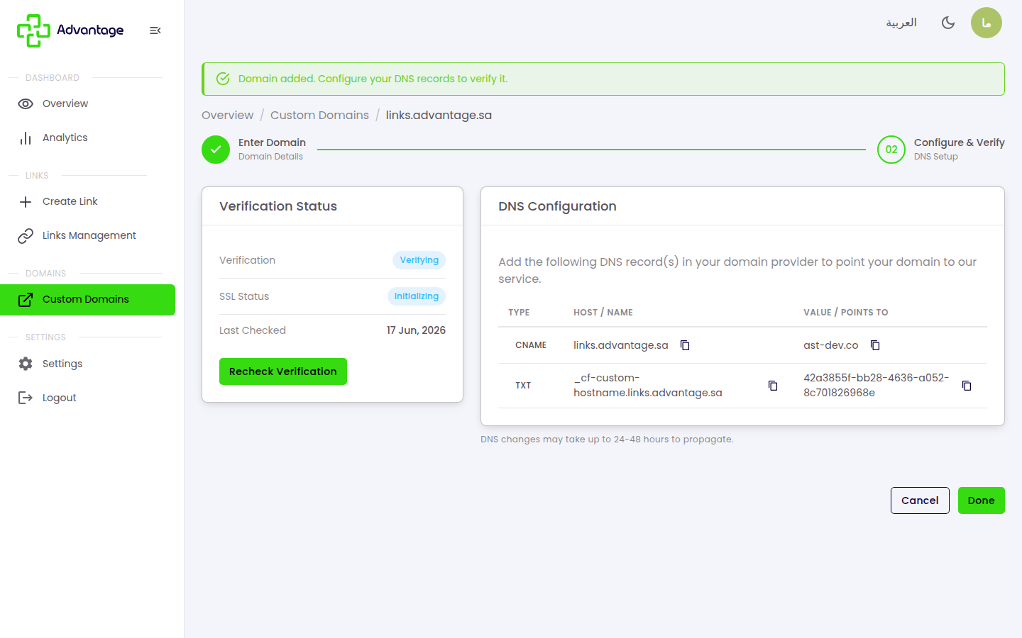Image resolution: width=1022 pixels, height=638 pixels.
Task: Click the links.advantage.sa CNAME host text
Action: pos(621,345)
